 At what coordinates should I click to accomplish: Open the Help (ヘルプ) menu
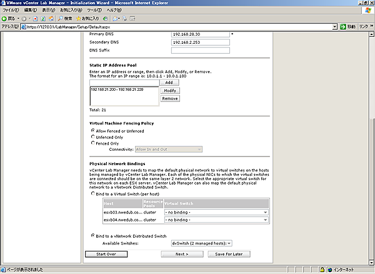(x=114, y=11)
